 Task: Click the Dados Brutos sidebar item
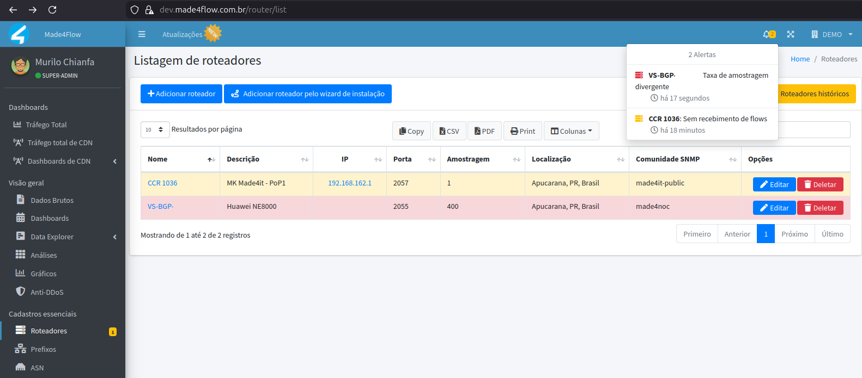tap(52, 200)
